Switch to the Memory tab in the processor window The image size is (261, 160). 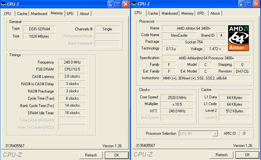[x=187, y=13]
